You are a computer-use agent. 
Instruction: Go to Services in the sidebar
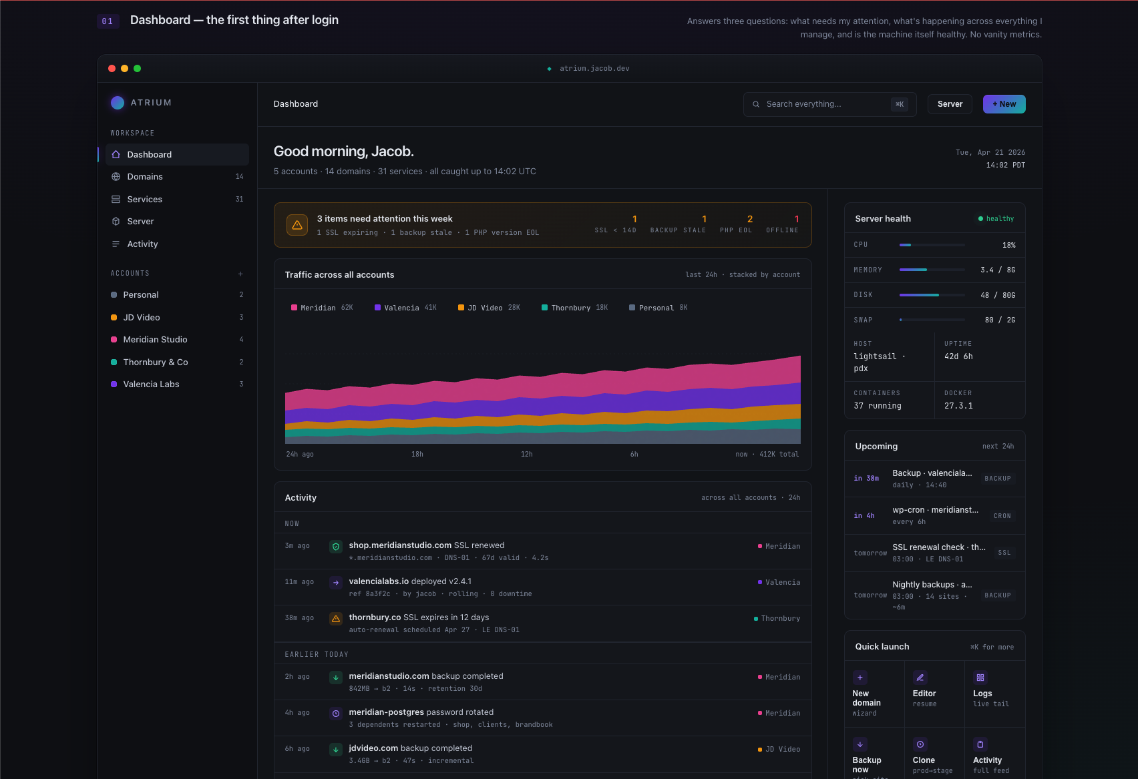177,200
